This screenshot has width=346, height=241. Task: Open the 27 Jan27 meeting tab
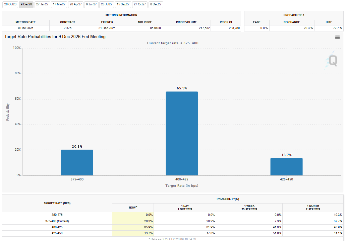pyautogui.click(x=42, y=4)
